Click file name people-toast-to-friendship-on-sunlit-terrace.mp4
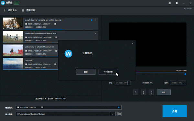This screenshot has width=194, height=121. [44, 20]
